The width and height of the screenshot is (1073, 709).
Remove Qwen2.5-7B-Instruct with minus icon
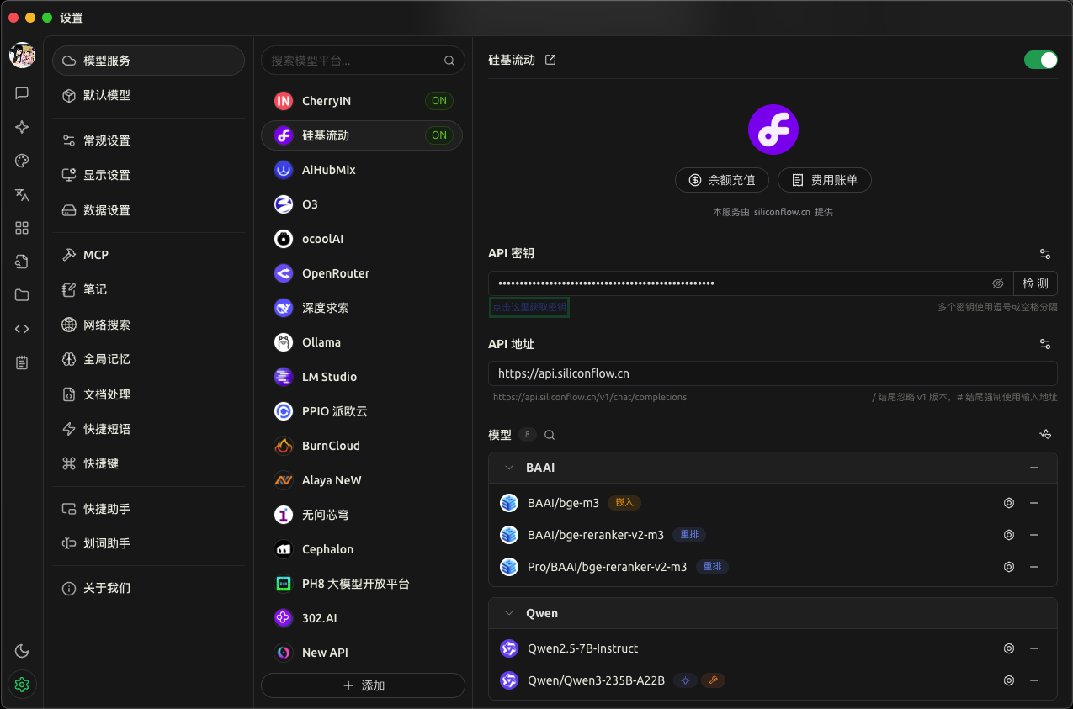(x=1034, y=648)
